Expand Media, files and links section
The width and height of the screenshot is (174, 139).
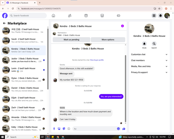click(149, 66)
